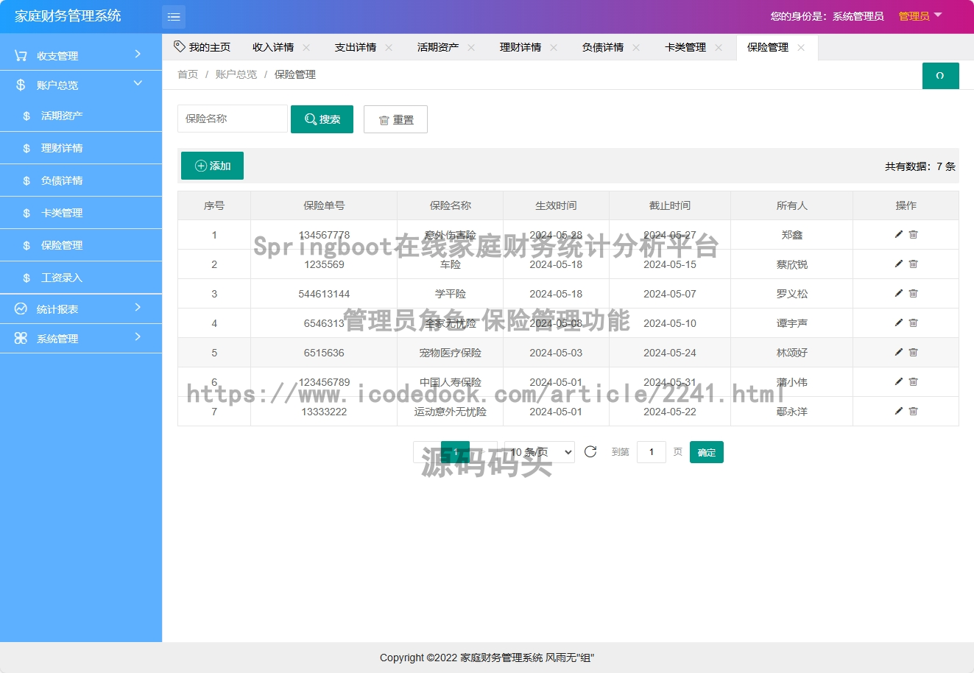Edit 林颂好's 宠物医疗保险 entry
Image resolution: width=974 pixels, height=673 pixels.
[899, 352]
